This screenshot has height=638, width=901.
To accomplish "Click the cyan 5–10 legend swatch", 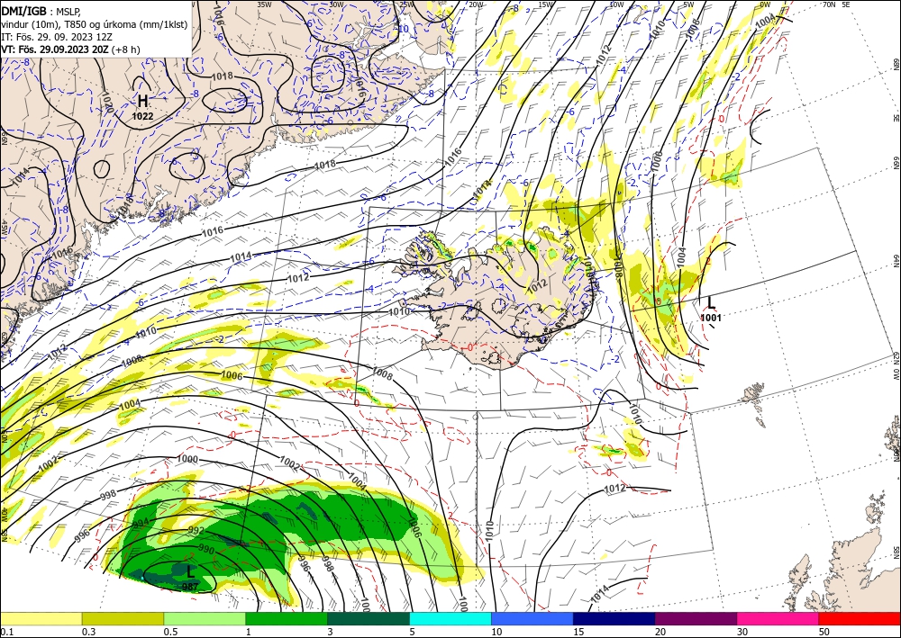I will click(x=450, y=619).
